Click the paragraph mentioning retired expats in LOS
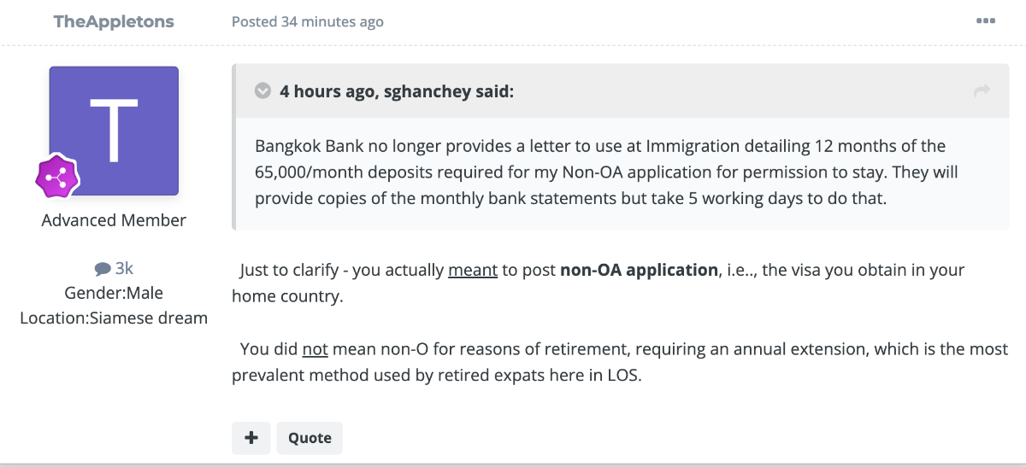 pos(620,362)
